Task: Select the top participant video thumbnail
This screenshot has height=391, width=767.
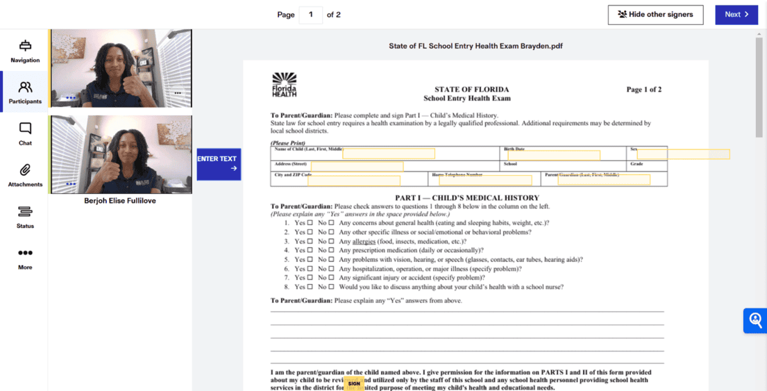Action: point(121,69)
